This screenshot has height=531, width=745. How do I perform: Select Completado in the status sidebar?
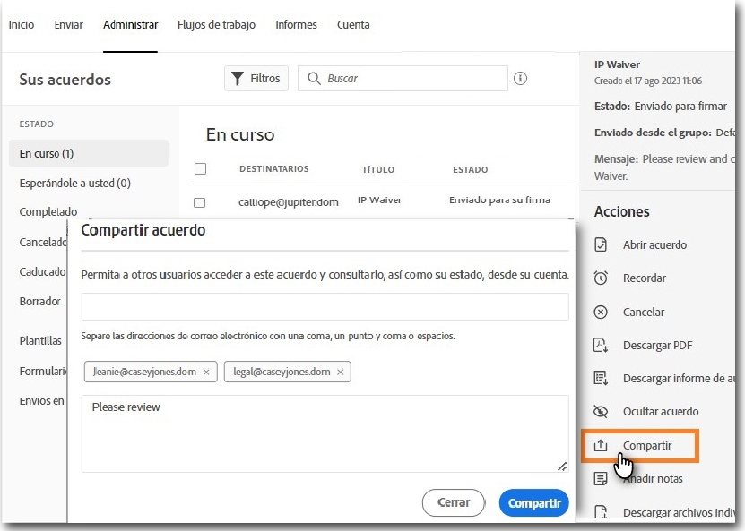(48, 211)
